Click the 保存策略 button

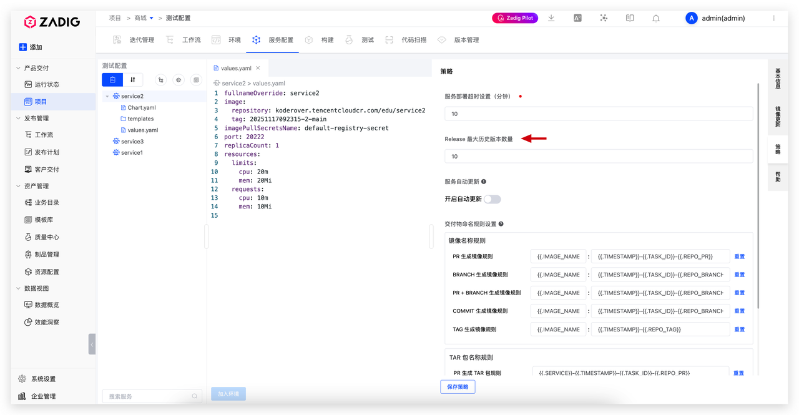pos(458,387)
